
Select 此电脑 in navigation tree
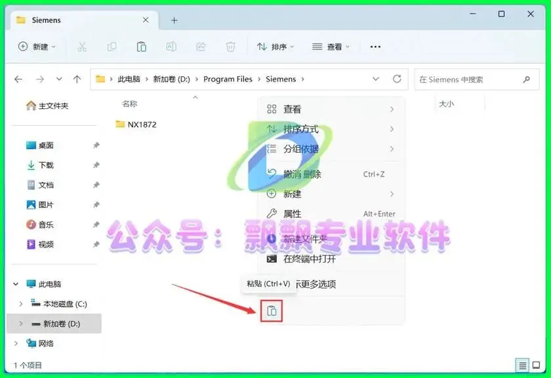(44, 283)
